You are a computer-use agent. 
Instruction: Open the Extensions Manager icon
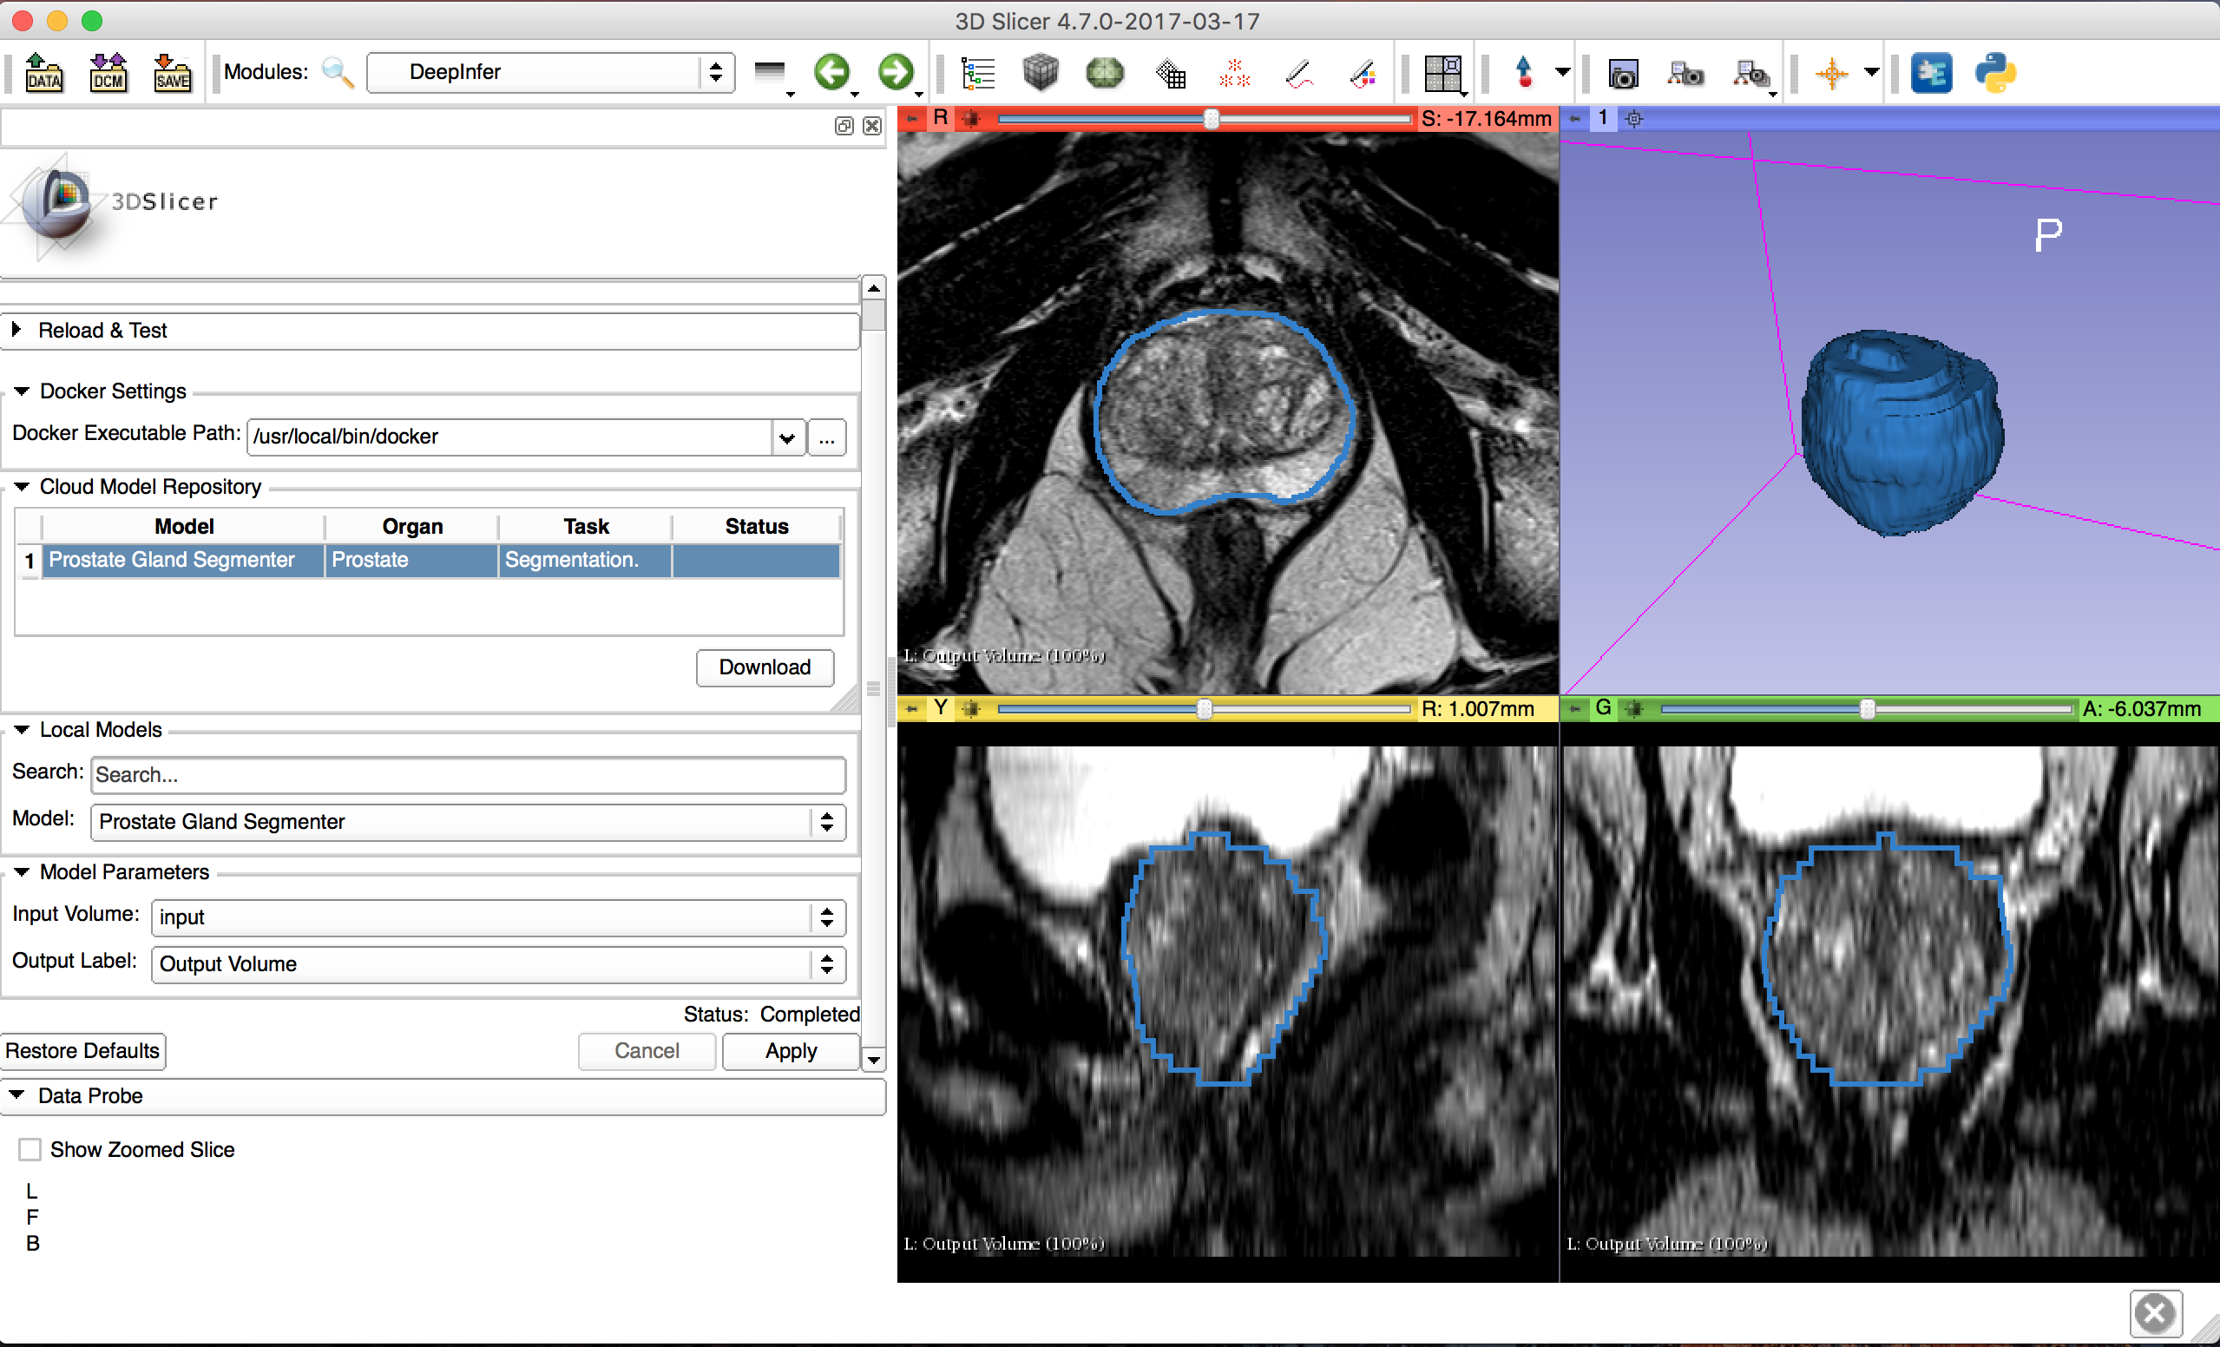pyautogui.click(x=1931, y=73)
